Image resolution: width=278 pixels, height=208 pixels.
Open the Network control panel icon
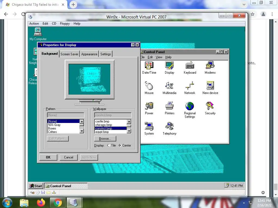click(x=190, y=88)
